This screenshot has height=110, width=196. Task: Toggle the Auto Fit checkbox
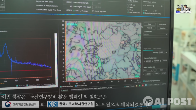[17, 86]
